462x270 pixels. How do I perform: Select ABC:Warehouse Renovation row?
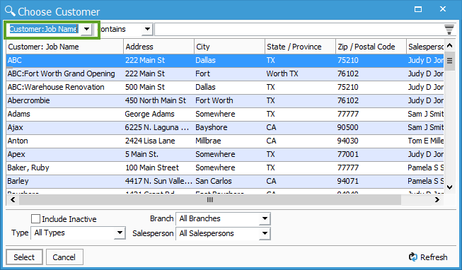(225, 87)
